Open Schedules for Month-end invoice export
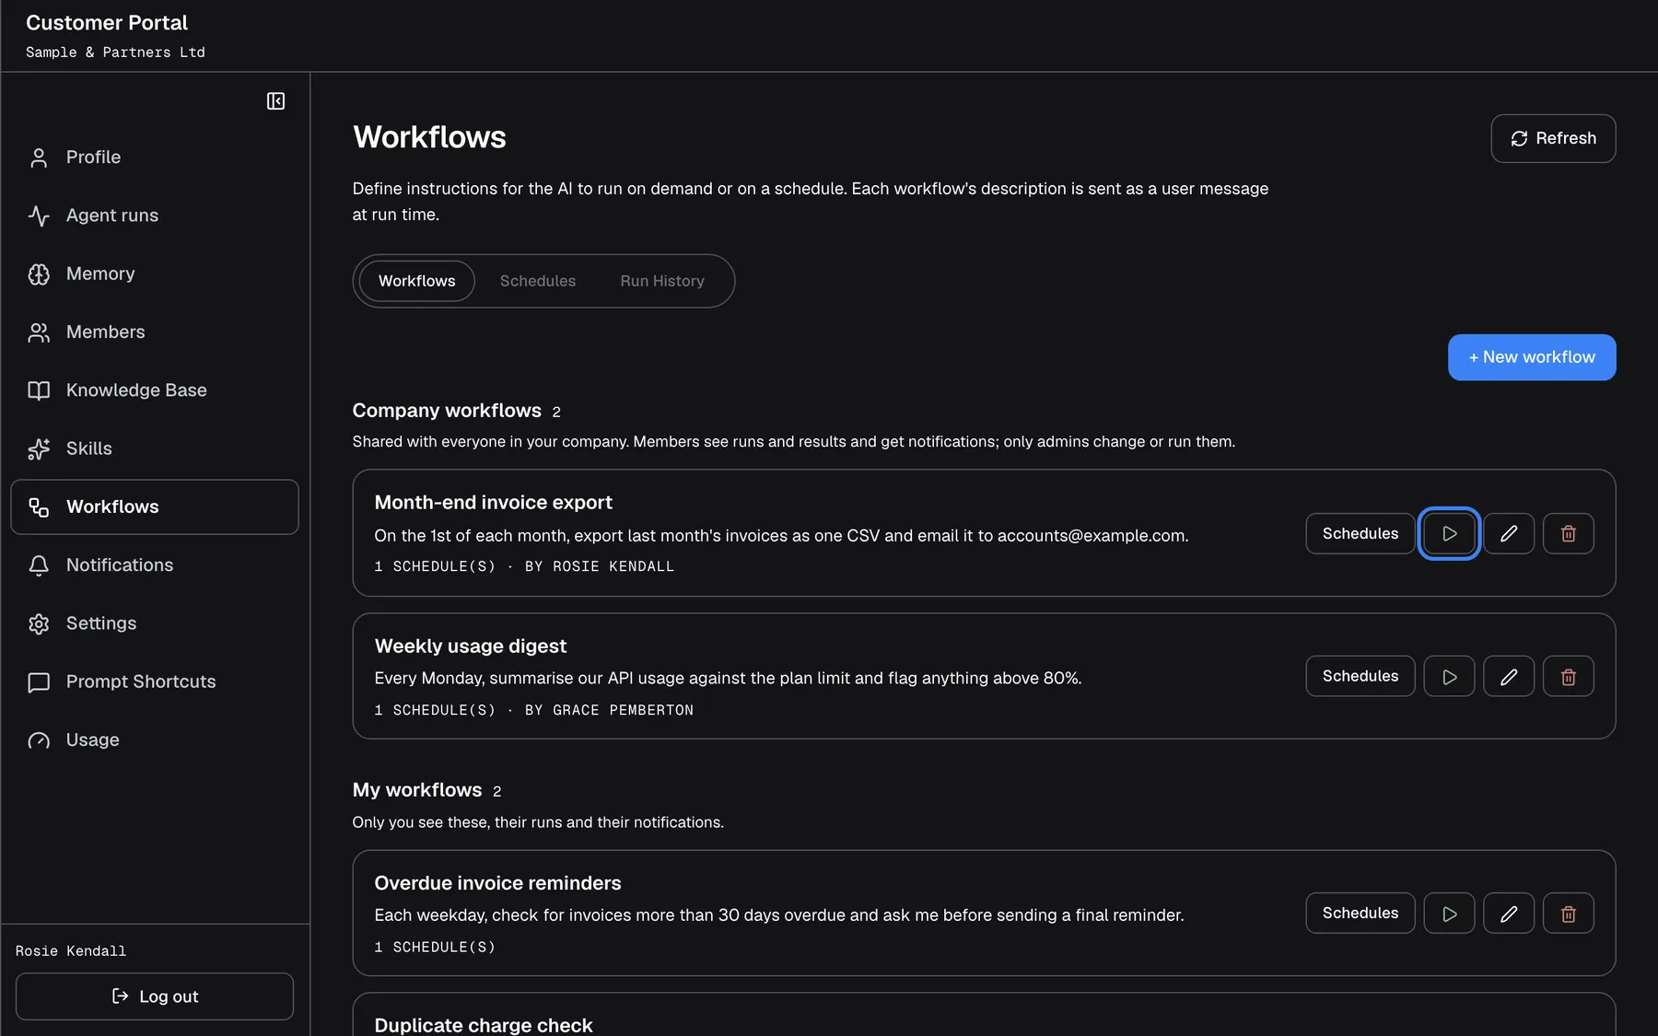Screen dimensions: 1658x1036 click(1360, 533)
